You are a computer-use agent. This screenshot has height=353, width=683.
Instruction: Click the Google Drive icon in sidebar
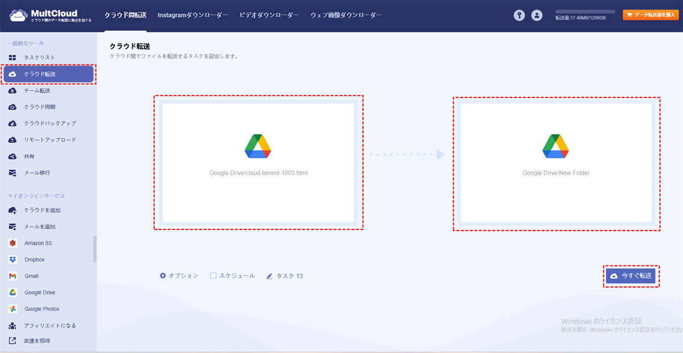[13, 293]
